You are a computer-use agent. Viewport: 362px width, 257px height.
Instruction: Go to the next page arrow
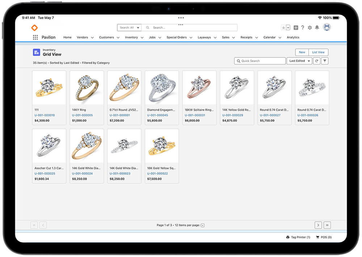coord(318,225)
